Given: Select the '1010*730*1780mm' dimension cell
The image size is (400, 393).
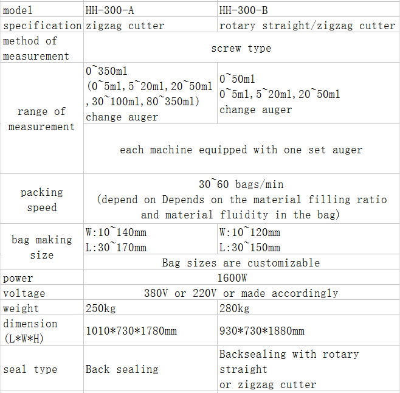Looking at the screenshot, I should pyautogui.click(x=150, y=331).
